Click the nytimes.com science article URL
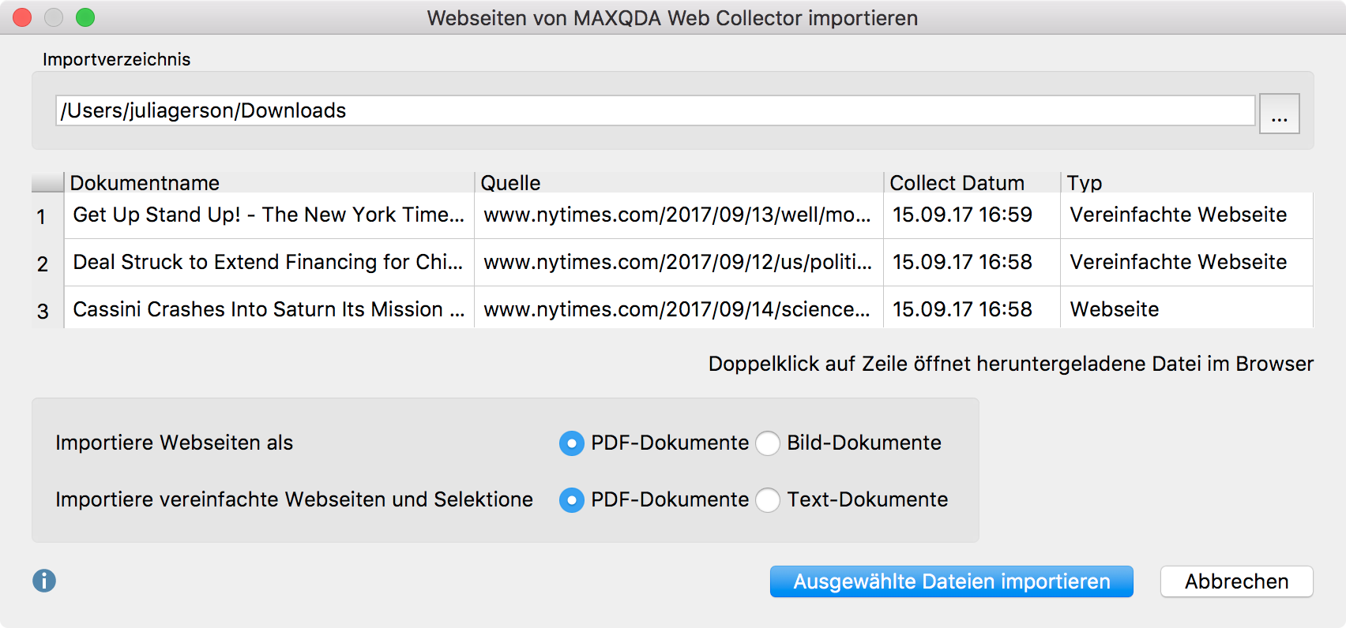 point(679,309)
